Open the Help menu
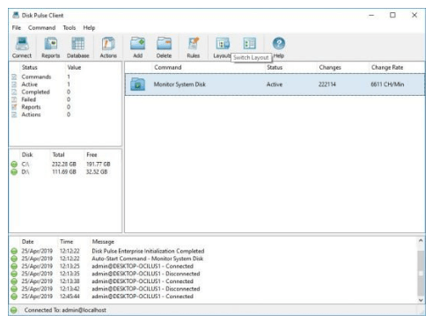432x322 pixels. [89, 27]
